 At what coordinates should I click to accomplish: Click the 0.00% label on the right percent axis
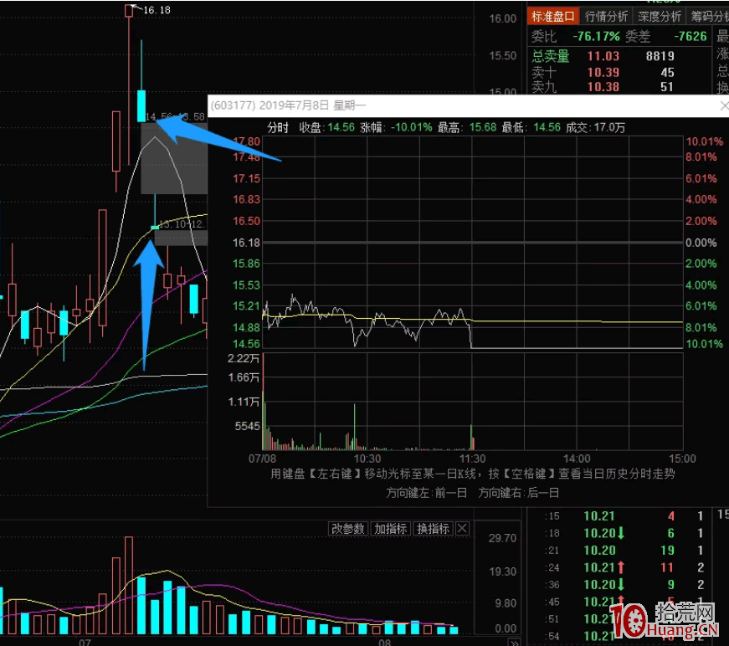pos(701,243)
